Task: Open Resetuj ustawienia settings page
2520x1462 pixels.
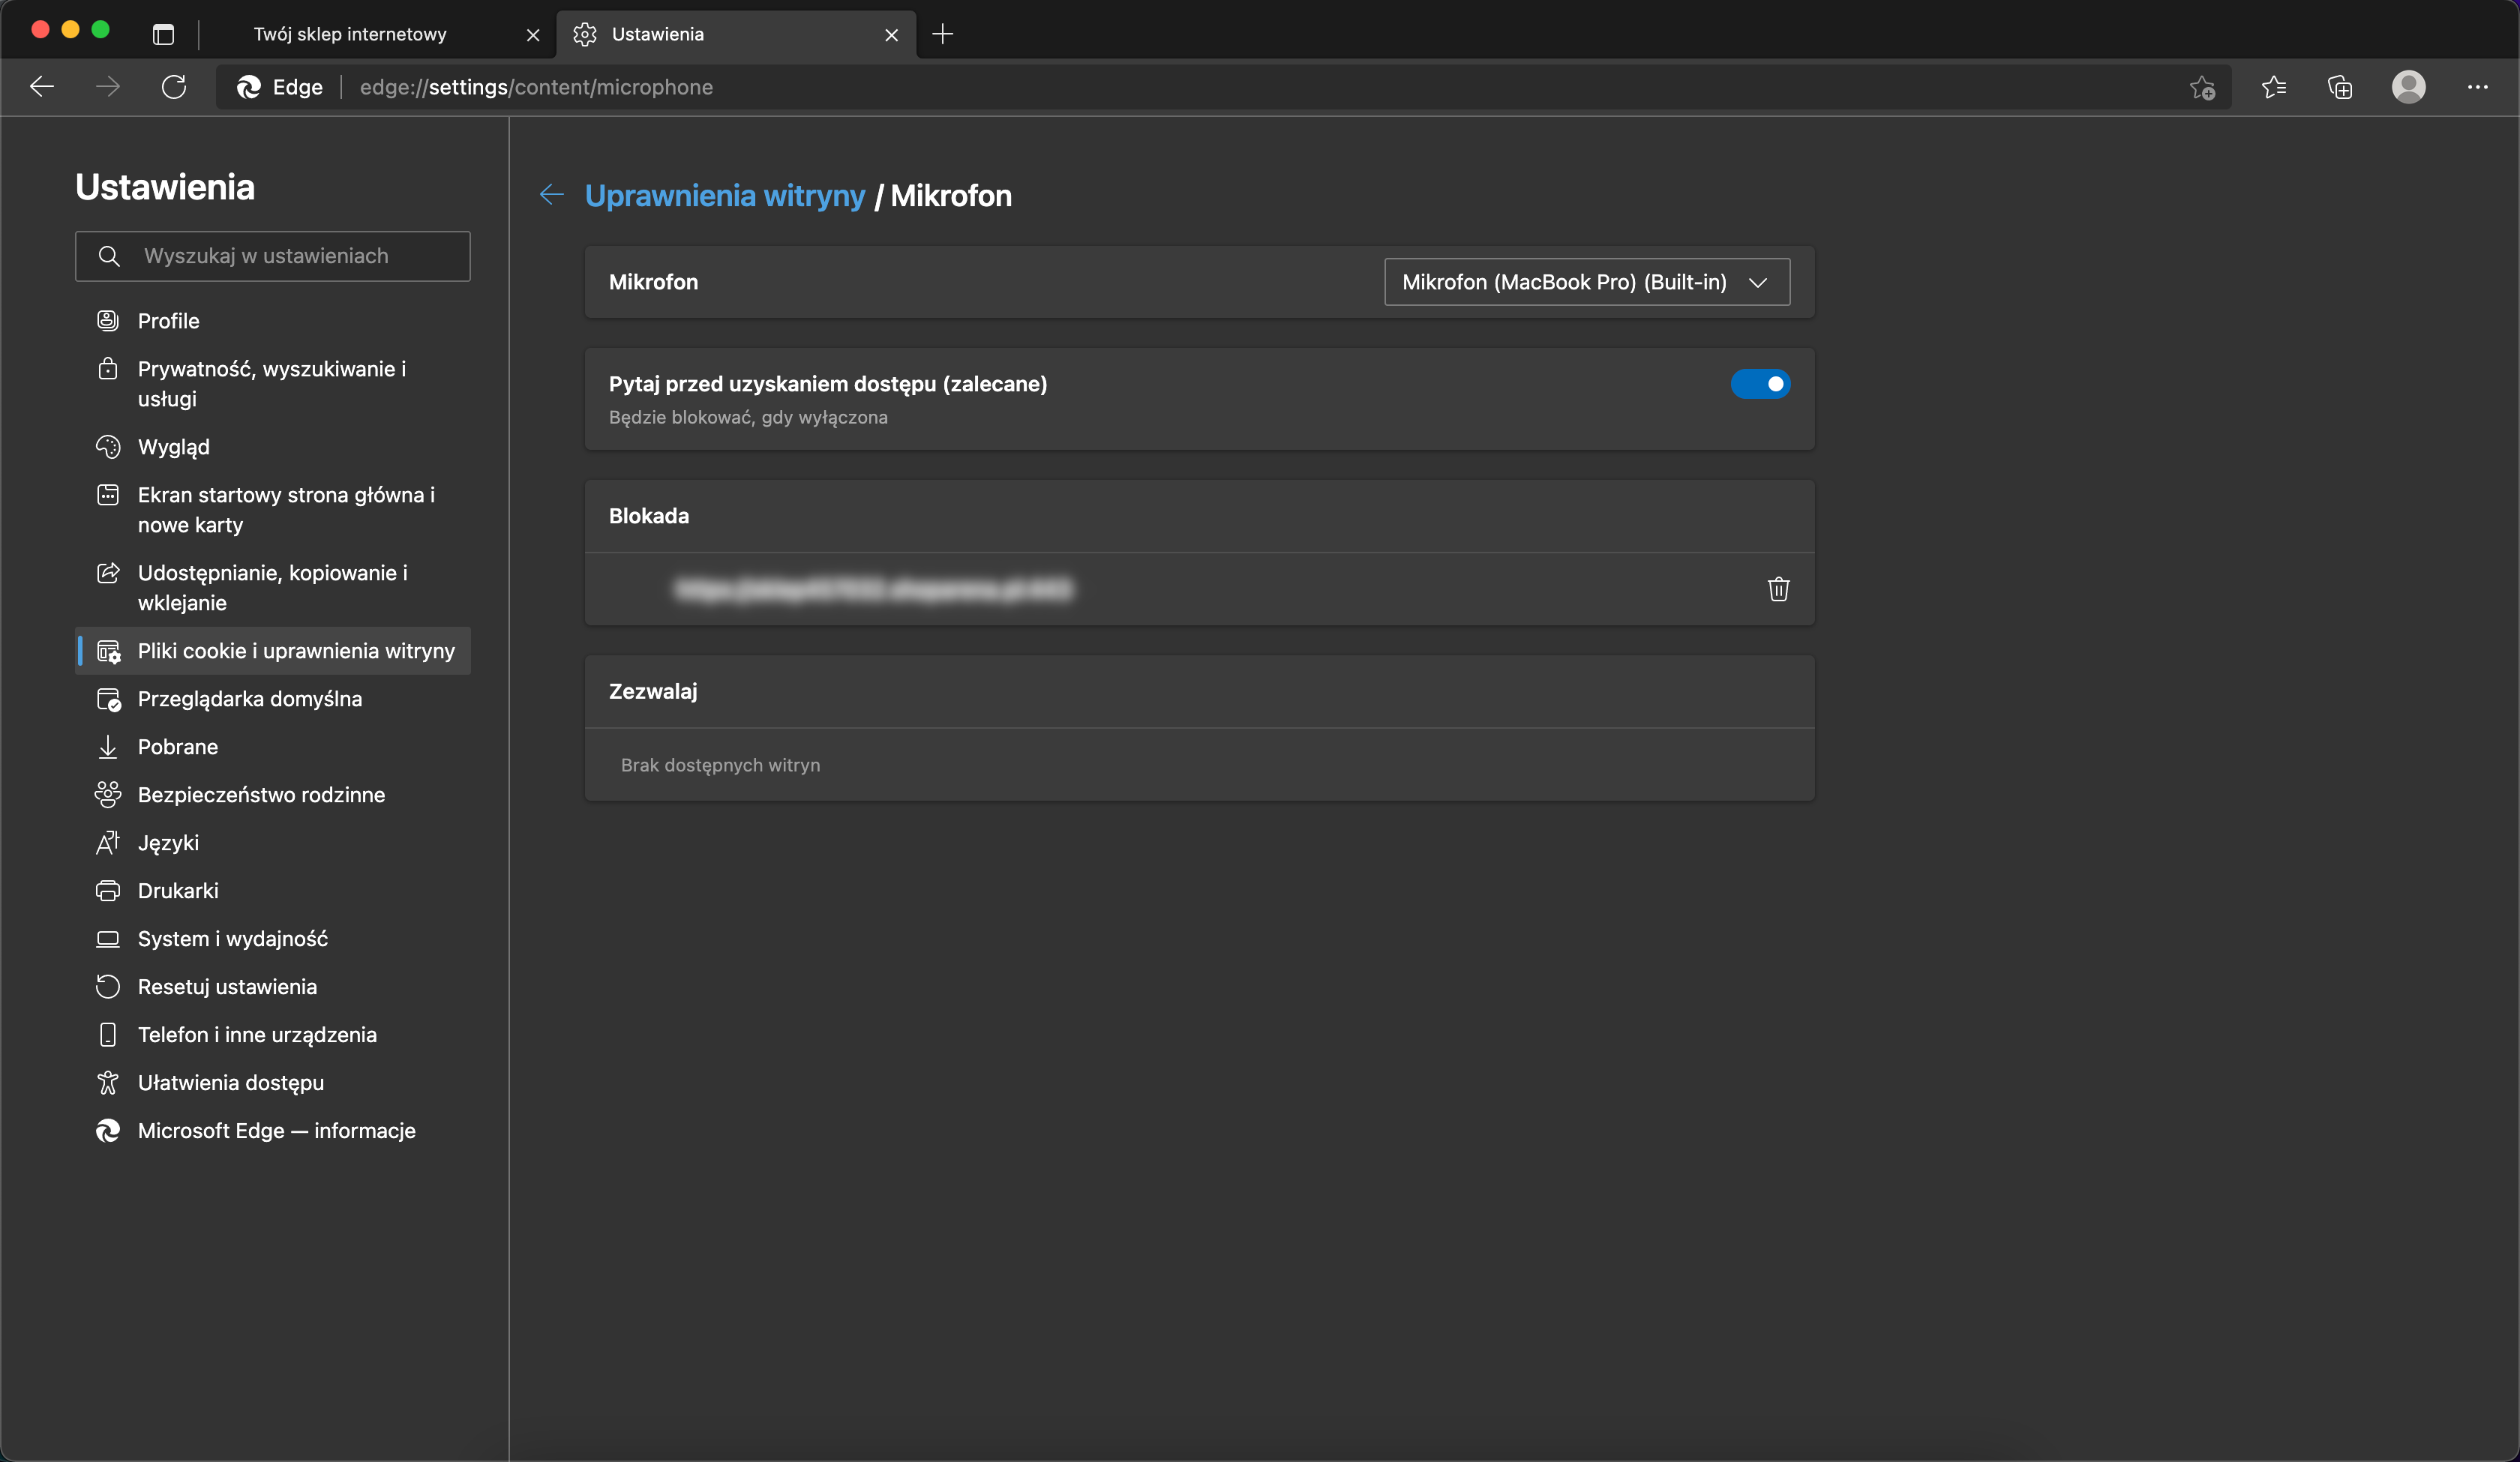Action: click(x=227, y=987)
